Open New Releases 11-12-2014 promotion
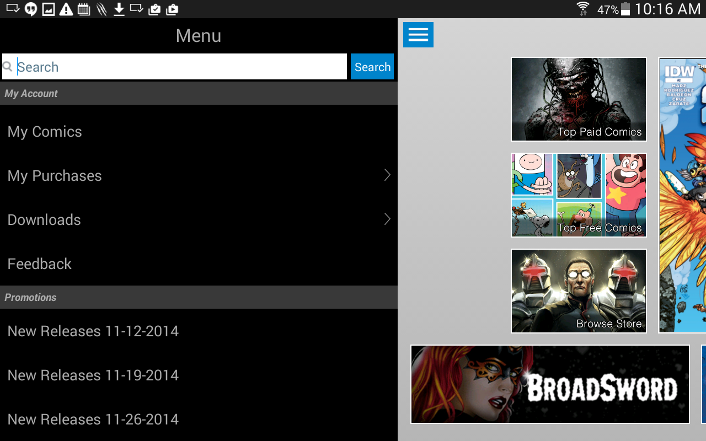 [199, 331]
